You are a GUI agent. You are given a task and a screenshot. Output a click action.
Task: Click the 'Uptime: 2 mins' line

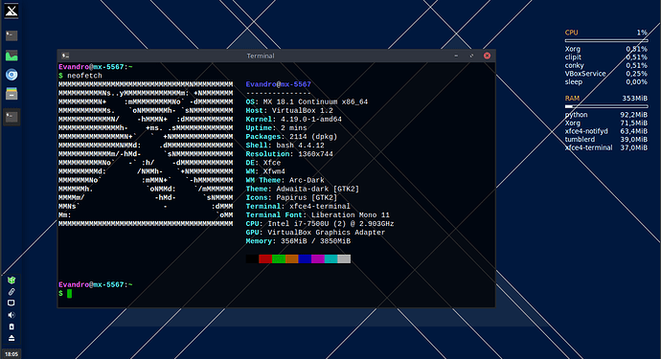pos(276,128)
